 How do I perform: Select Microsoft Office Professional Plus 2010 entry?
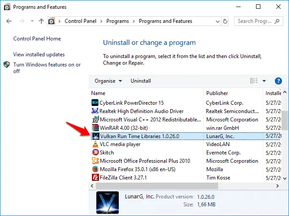click(145, 161)
